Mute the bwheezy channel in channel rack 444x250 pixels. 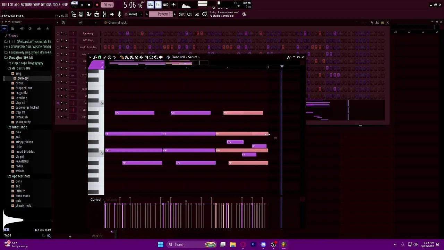point(58,33)
